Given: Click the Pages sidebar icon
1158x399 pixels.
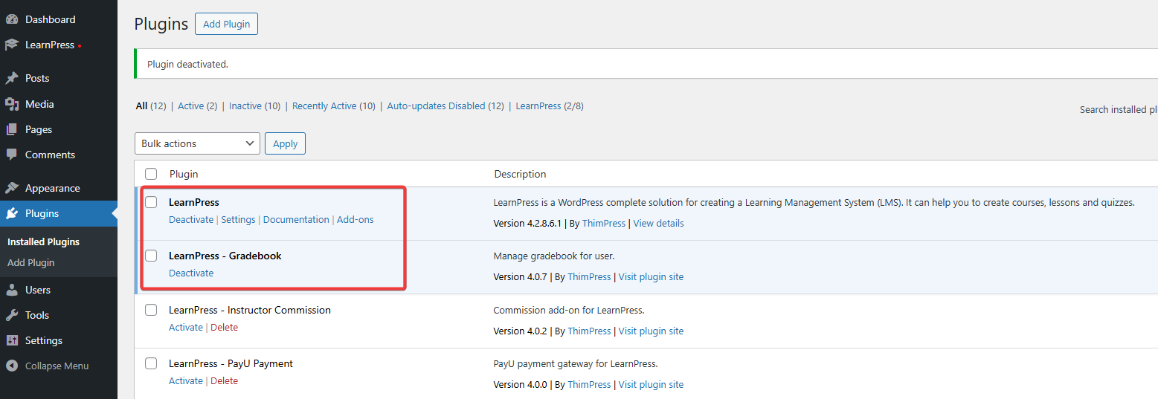Looking at the screenshot, I should pos(12,129).
